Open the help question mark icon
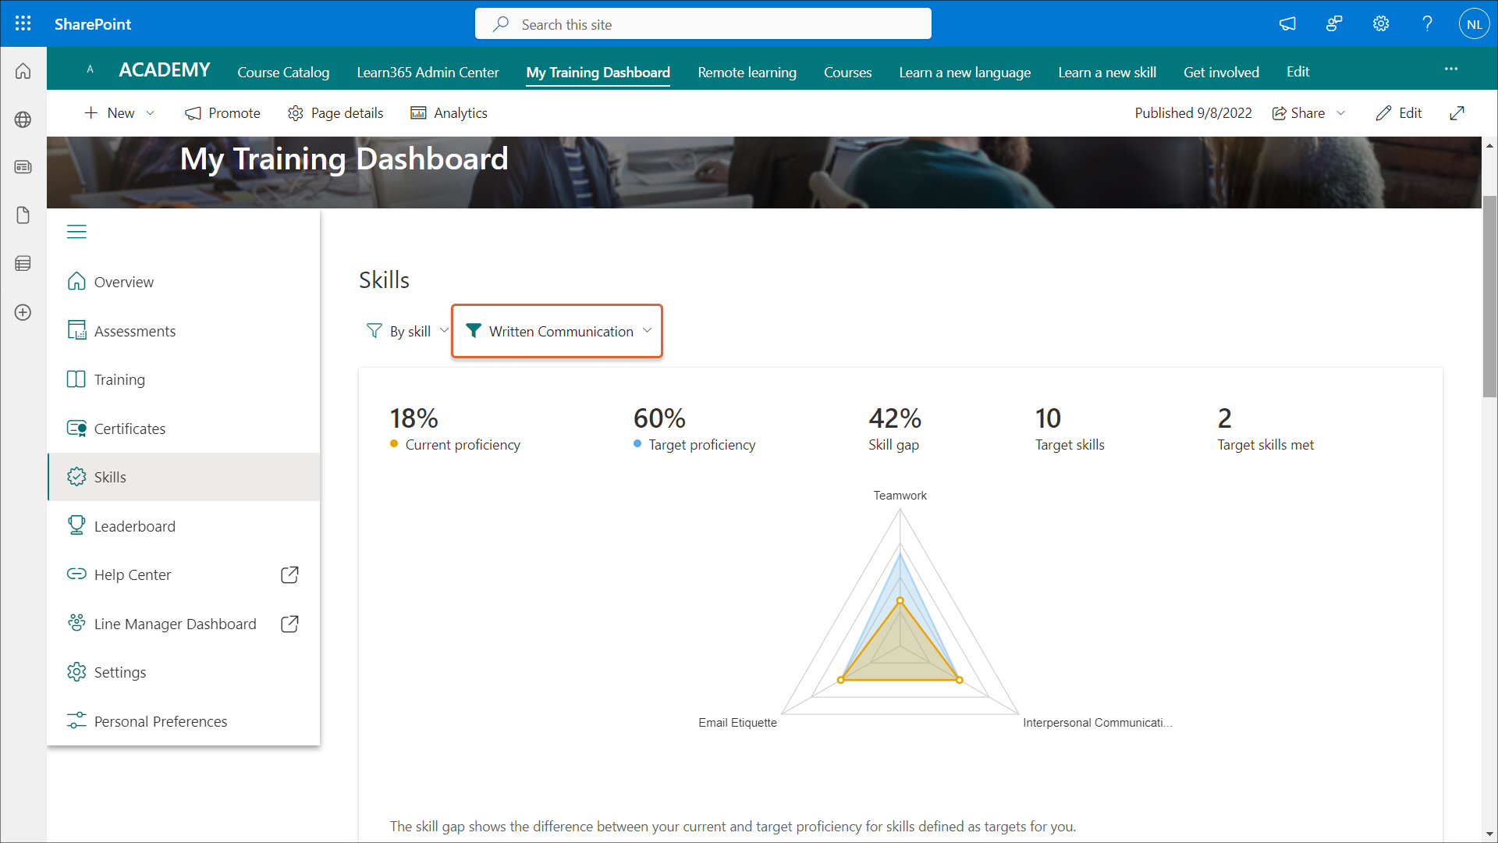This screenshot has height=843, width=1498. pyautogui.click(x=1427, y=23)
